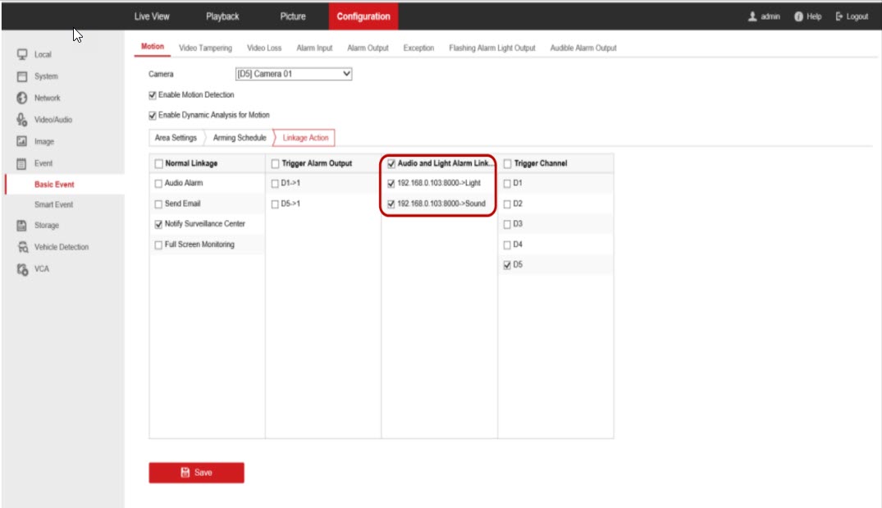Disable the Enable Motion Detection checkbox
The image size is (882, 508).
[153, 95]
